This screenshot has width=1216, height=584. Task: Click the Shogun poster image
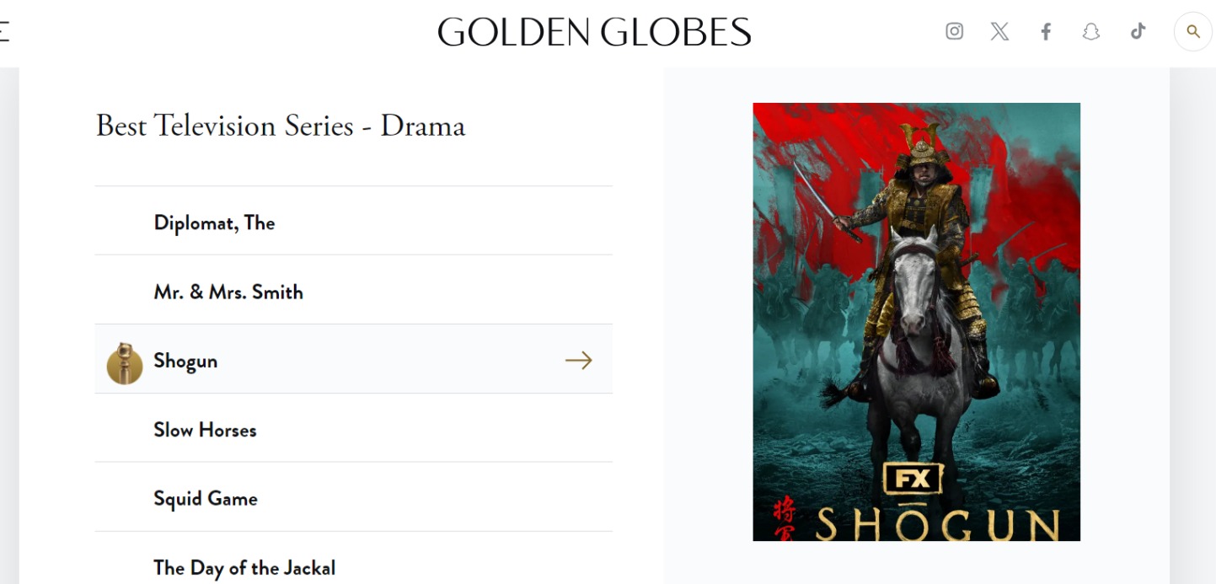click(916, 322)
